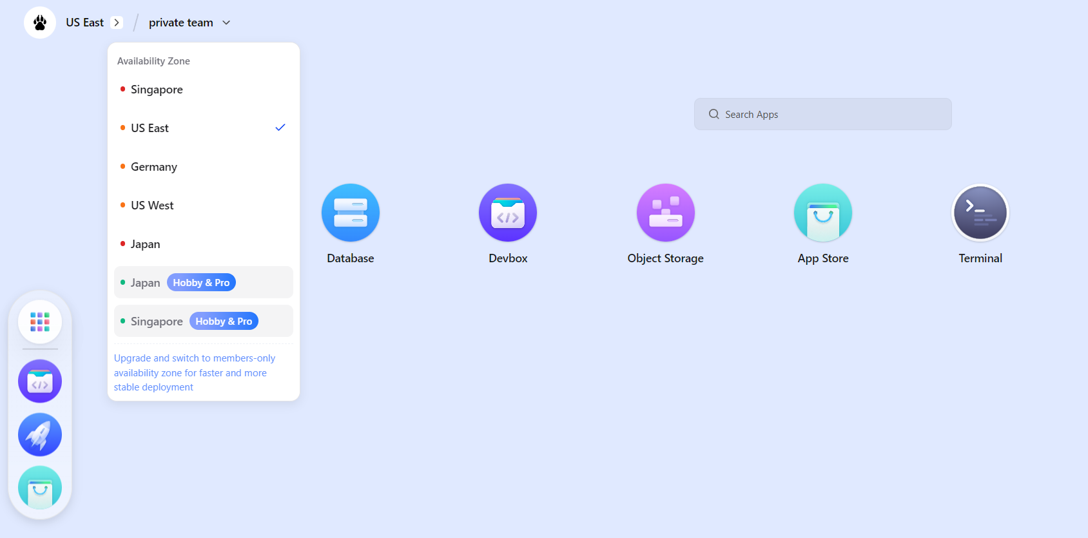Click the rocket launchpad icon in dock
The image size is (1088, 538).
point(40,434)
